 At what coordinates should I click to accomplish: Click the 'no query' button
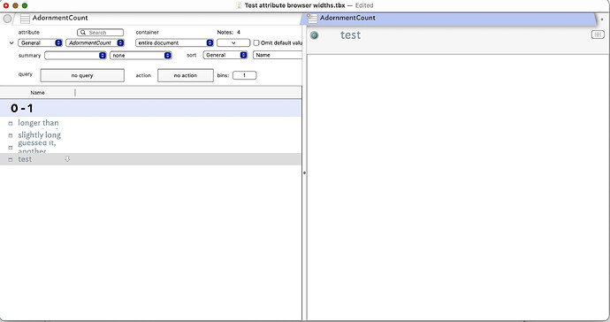click(82, 75)
